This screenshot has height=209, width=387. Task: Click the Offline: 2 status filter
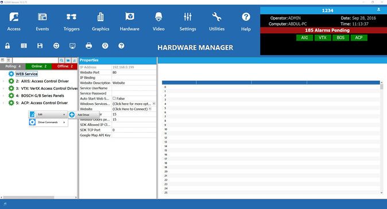point(65,66)
